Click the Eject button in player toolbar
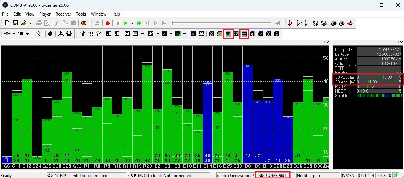This screenshot has height=178, width=404. tap(98, 23)
